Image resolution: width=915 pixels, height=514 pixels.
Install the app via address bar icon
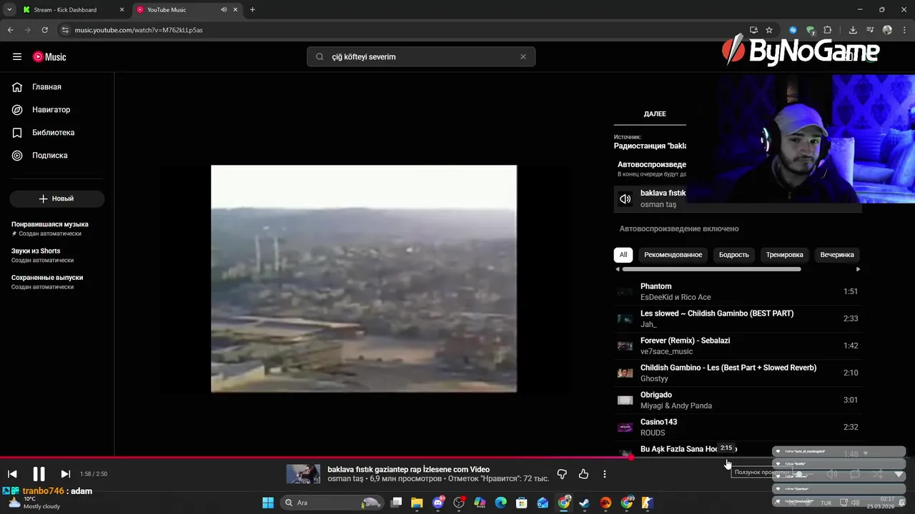coord(753,30)
